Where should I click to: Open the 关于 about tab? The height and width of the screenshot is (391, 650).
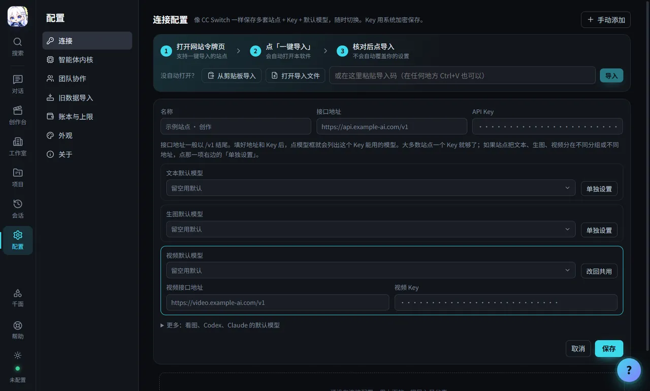coord(87,154)
